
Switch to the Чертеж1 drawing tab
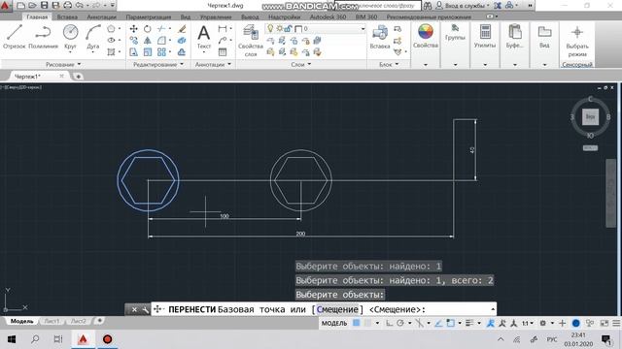(x=28, y=77)
